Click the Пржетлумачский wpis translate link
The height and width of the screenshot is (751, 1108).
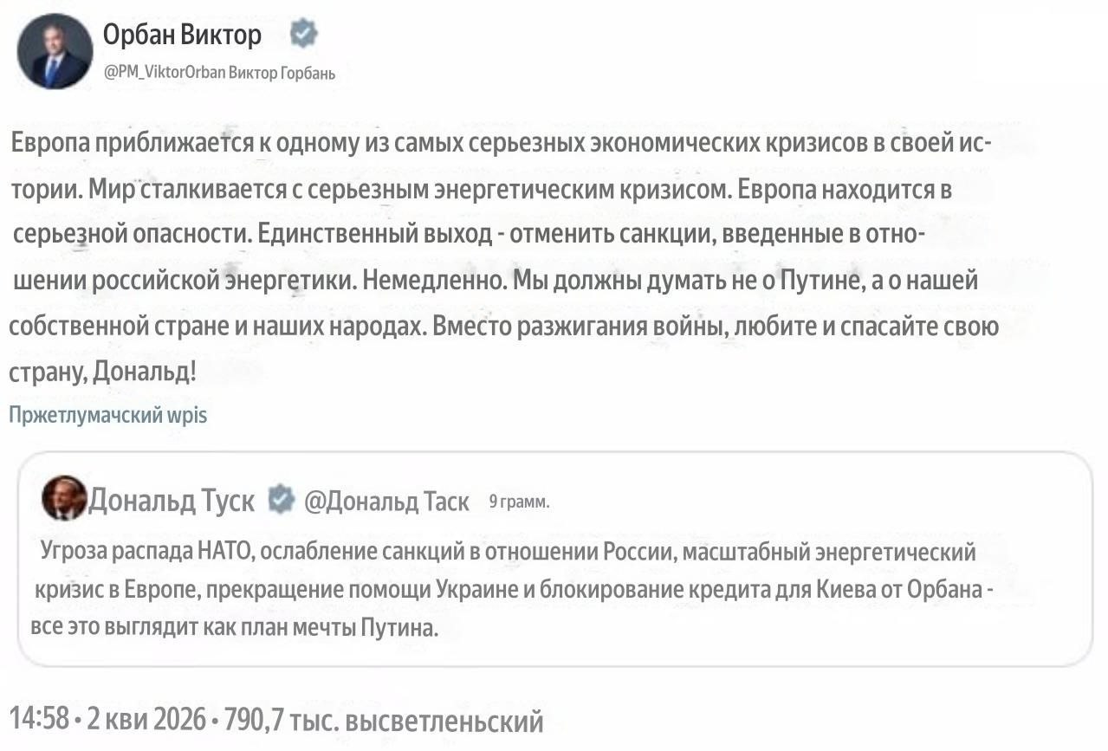107,415
